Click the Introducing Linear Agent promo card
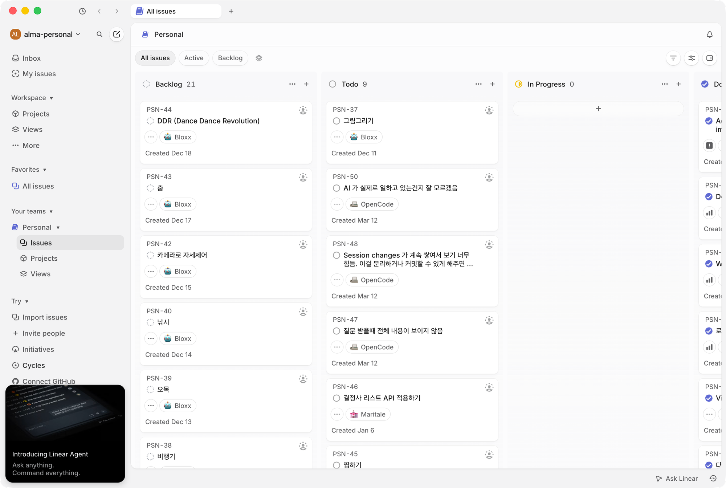Image resolution: width=726 pixels, height=488 pixels. pyautogui.click(x=65, y=434)
